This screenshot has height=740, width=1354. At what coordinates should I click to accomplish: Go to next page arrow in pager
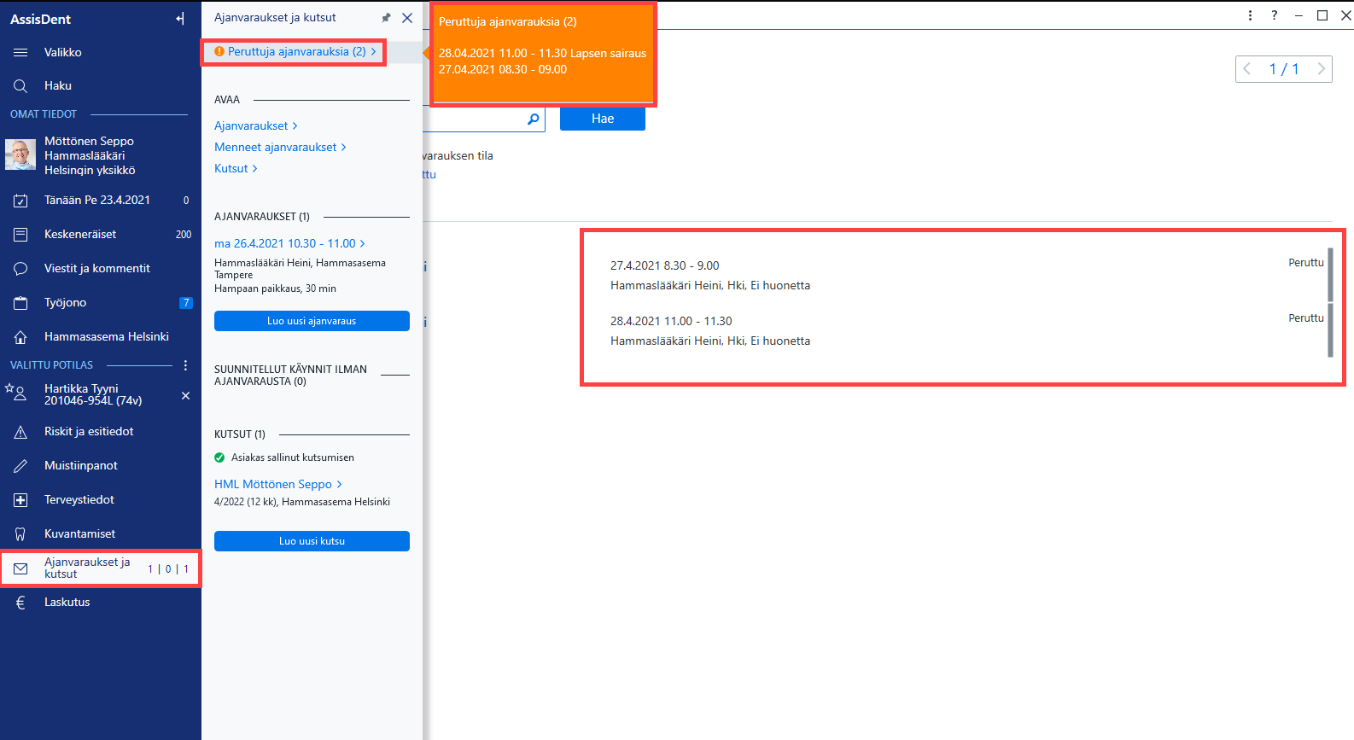(1321, 69)
